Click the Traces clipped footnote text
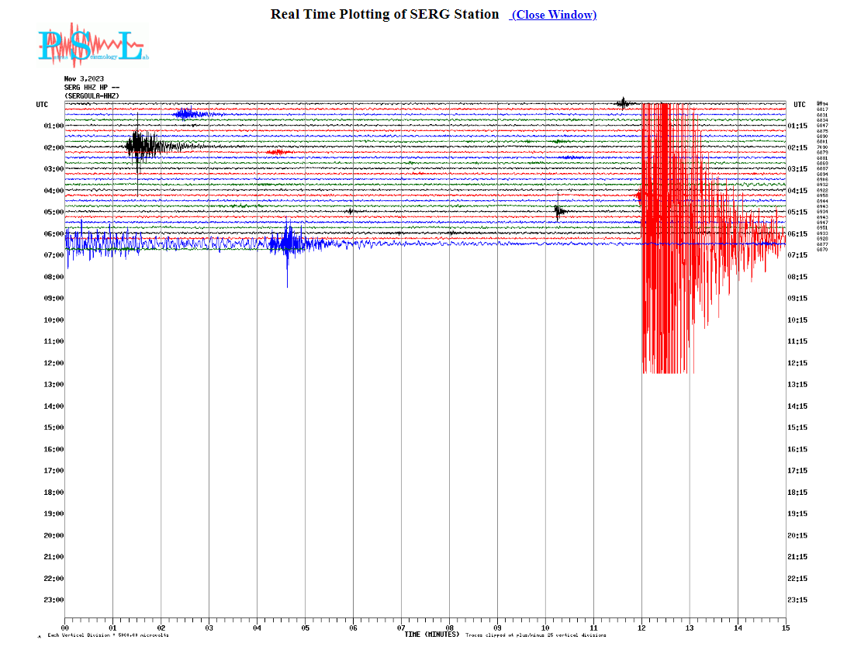 535,635
